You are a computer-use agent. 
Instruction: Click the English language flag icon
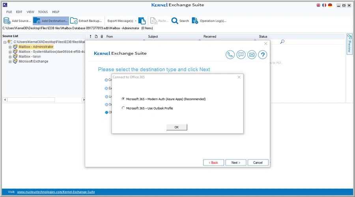[318, 5]
